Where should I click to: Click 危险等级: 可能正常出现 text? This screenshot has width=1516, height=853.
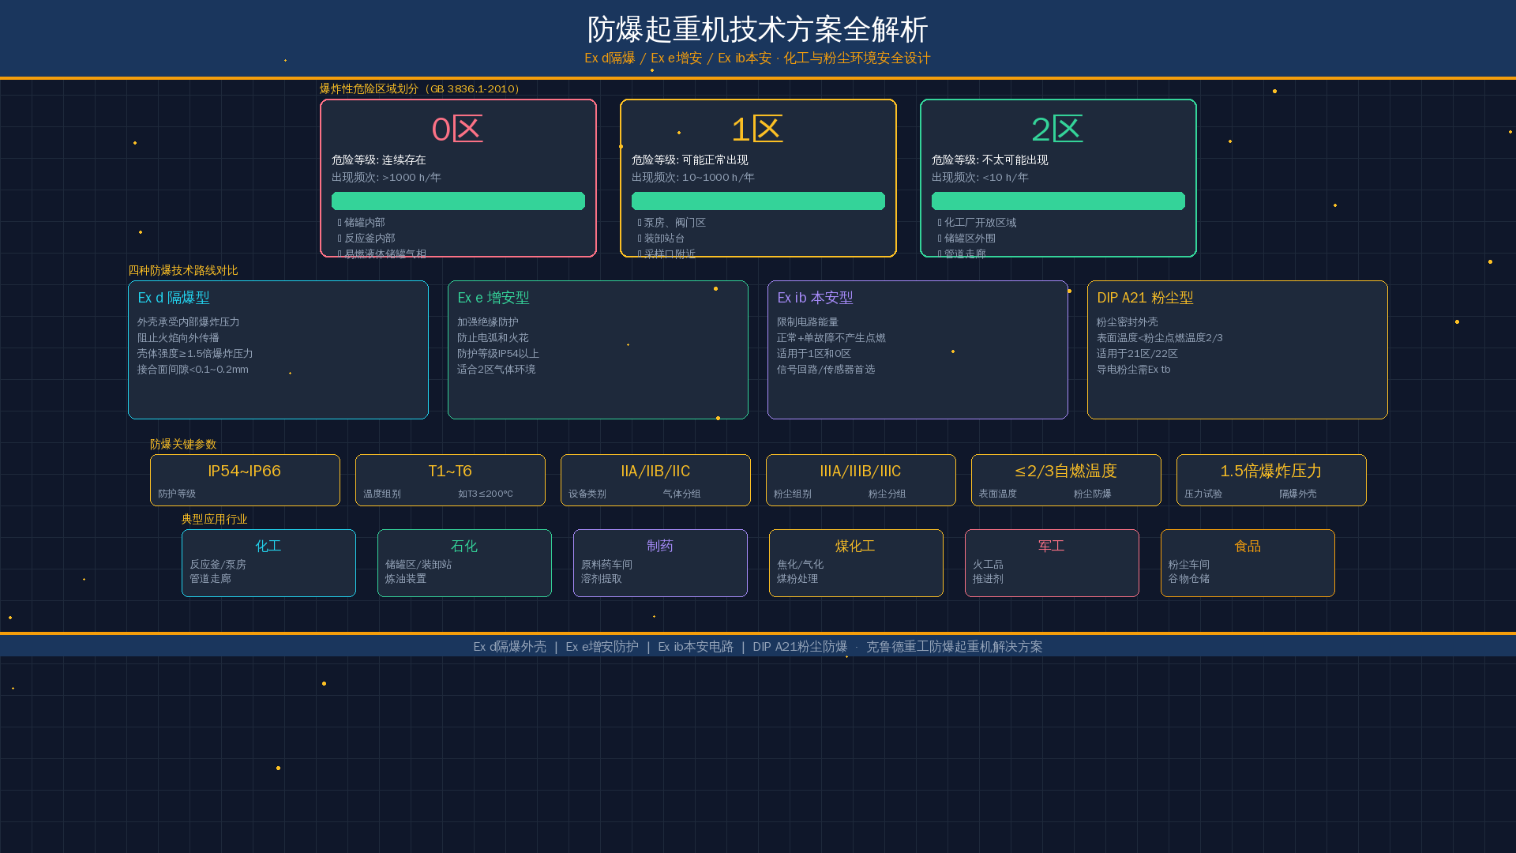tap(690, 160)
